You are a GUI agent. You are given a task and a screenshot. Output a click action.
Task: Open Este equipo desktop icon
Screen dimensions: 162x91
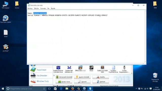pos(6,5)
